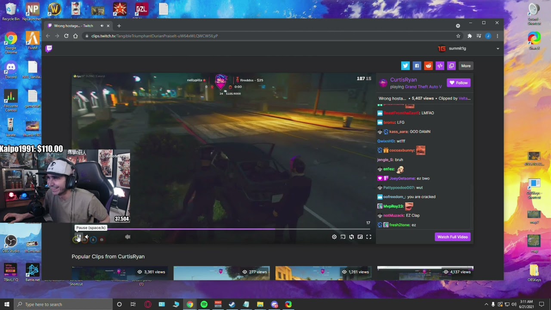Cast the clip with the Chromecast icon
Image resolution: width=551 pixels, height=310 pixels.
coord(343,237)
